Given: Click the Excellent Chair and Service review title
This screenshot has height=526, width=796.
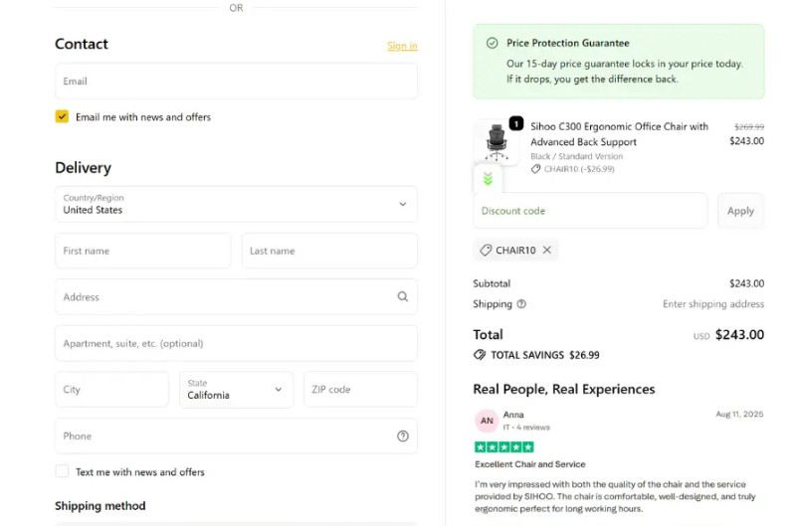Looking at the screenshot, I should pyautogui.click(x=530, y=464).
